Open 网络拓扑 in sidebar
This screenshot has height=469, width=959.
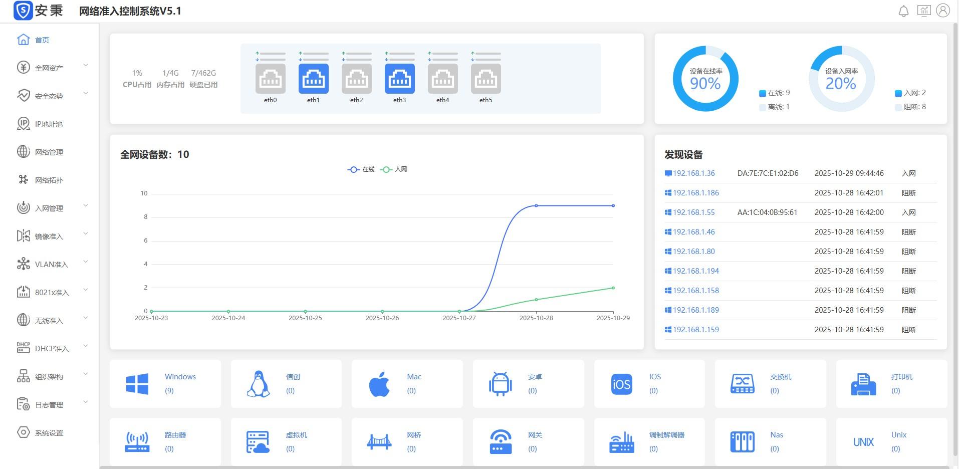[x=49, y=180]
